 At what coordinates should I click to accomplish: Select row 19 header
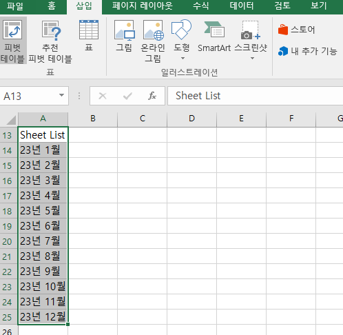coord(8,226)
